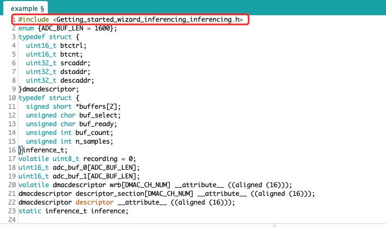Click unsigned int buf_count line
The width and height of the screenshot is (386, 228).
(x=70, y=133)
